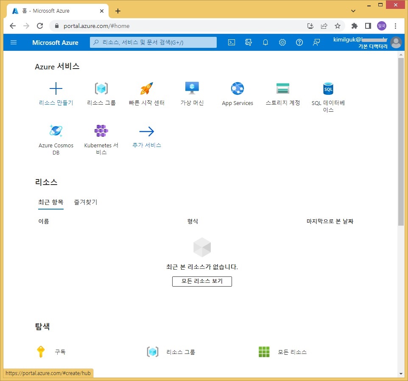Open App Services
The height and width of the screenshot is (381, 408).
pos(238,94)
